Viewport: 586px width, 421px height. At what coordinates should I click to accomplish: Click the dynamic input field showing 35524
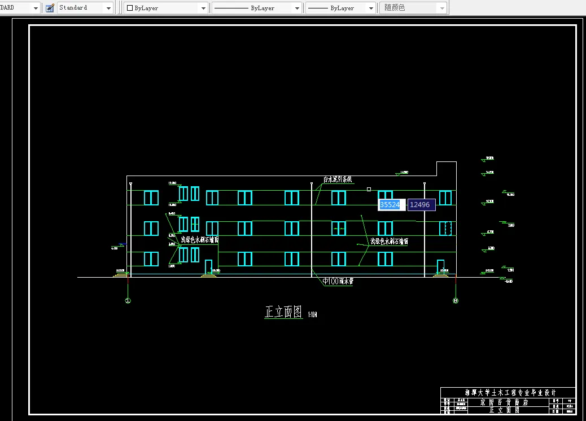tap(391, 205)
